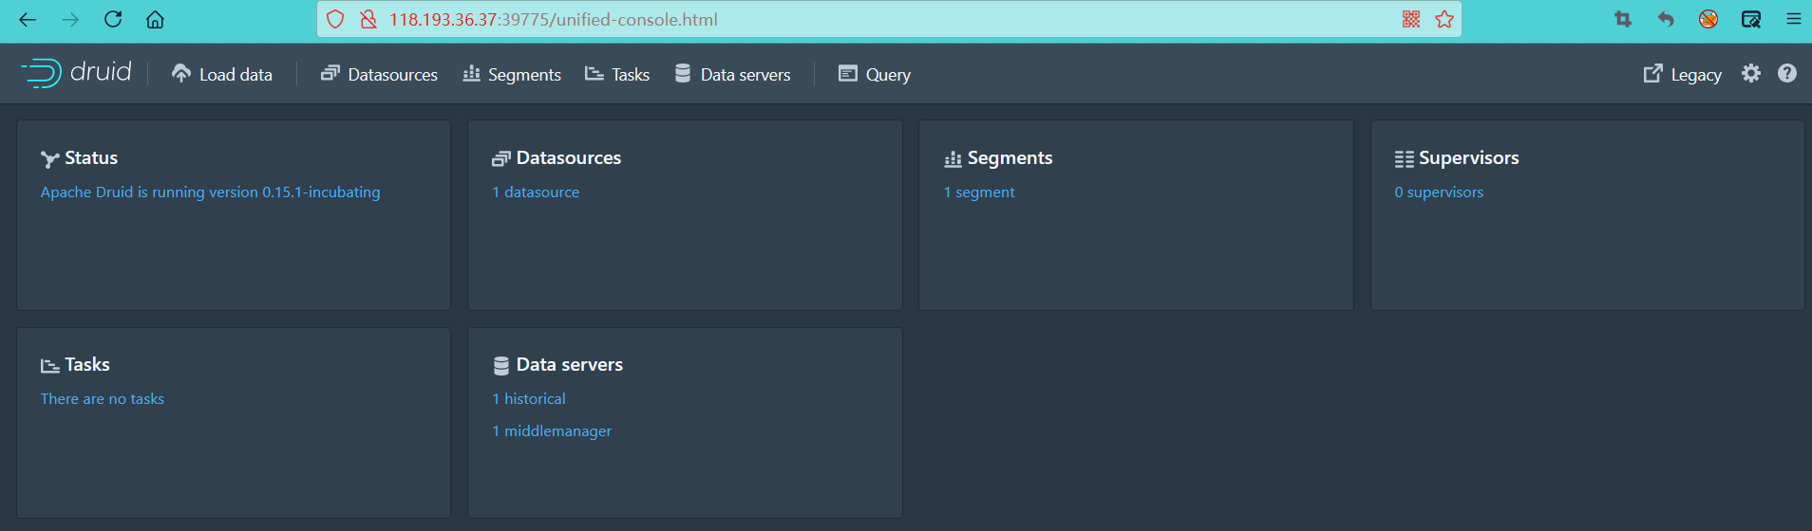Click the window-with-pencil extension icon
Screen dimensions: 1812x531
click(x=1751, y=19)
